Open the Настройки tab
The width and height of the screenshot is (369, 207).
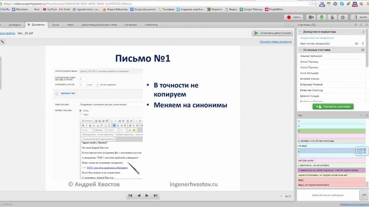131,25
